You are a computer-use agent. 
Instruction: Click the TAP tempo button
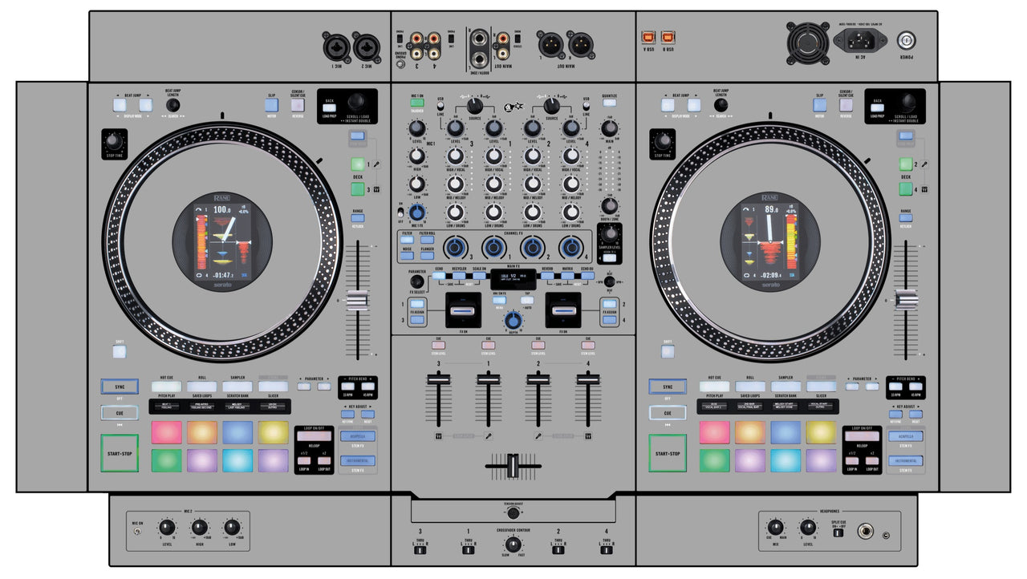tap(527, 300)
